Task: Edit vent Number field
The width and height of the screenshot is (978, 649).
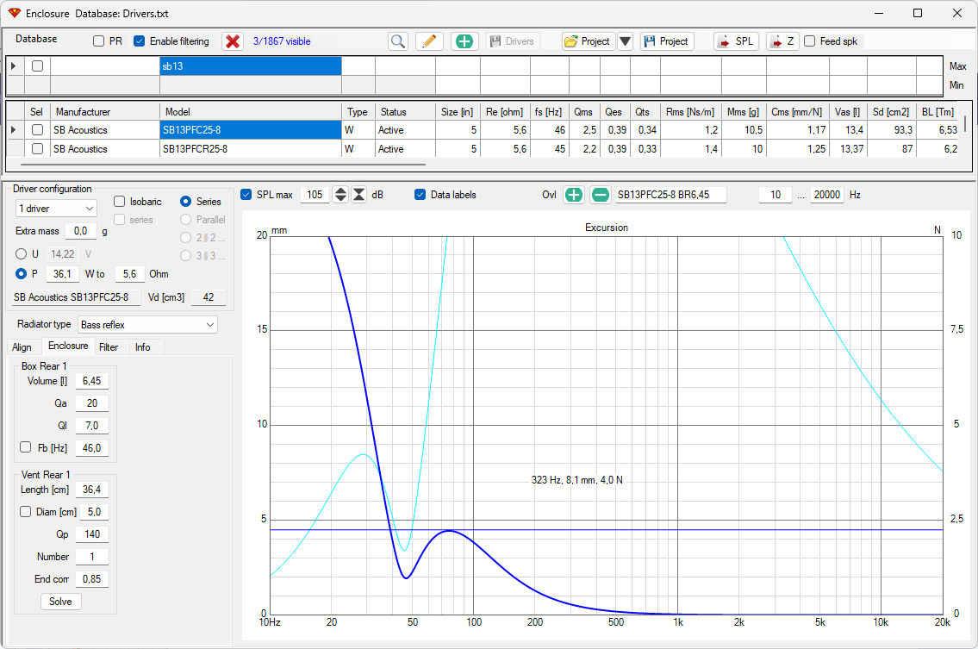Action: click(91, 557)
